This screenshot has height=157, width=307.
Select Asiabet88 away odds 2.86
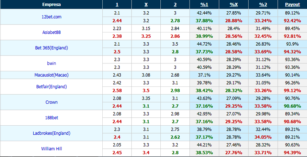click(x=175, y=36)
